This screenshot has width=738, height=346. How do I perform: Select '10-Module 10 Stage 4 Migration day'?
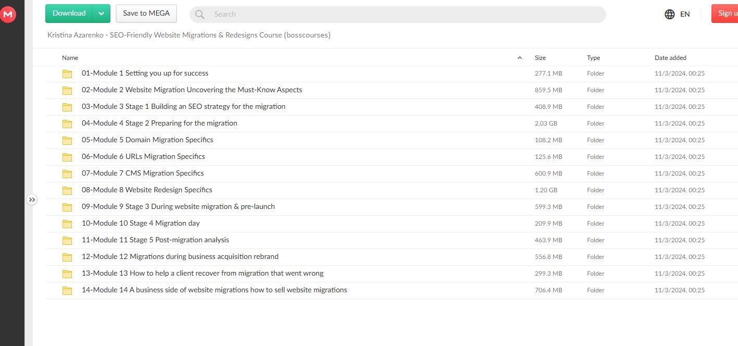click(141, 224)
